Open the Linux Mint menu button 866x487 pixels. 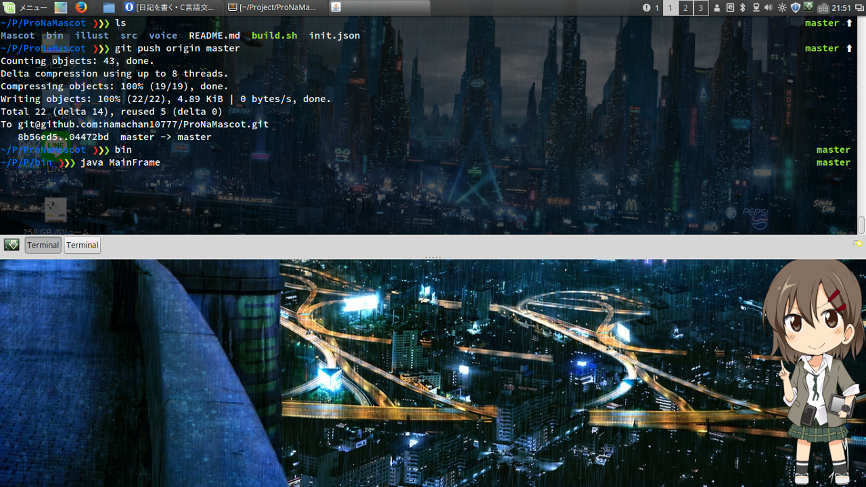click(x=24, y=7)
